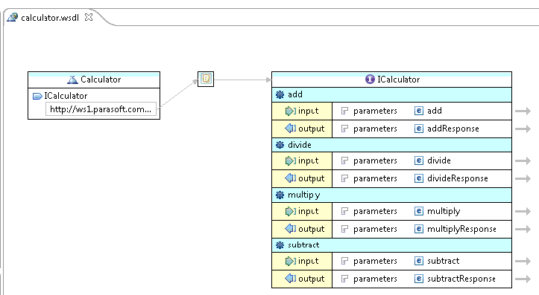This screenshot has width=539, height=295.
Task: Select the Calculator service header
Action: tap(94, 80)
